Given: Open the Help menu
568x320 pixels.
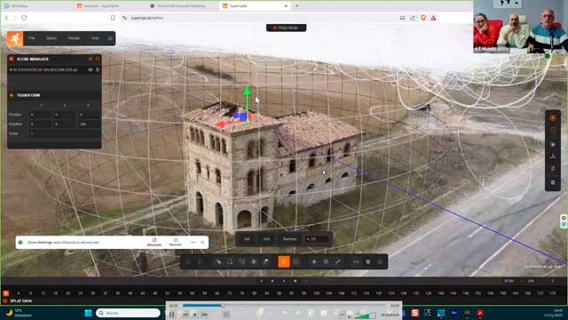Looking at the screenshot, I should click(x=95, y=38).
